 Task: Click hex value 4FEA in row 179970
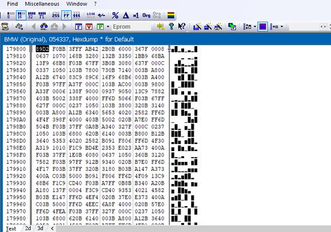tap(59, 212)
